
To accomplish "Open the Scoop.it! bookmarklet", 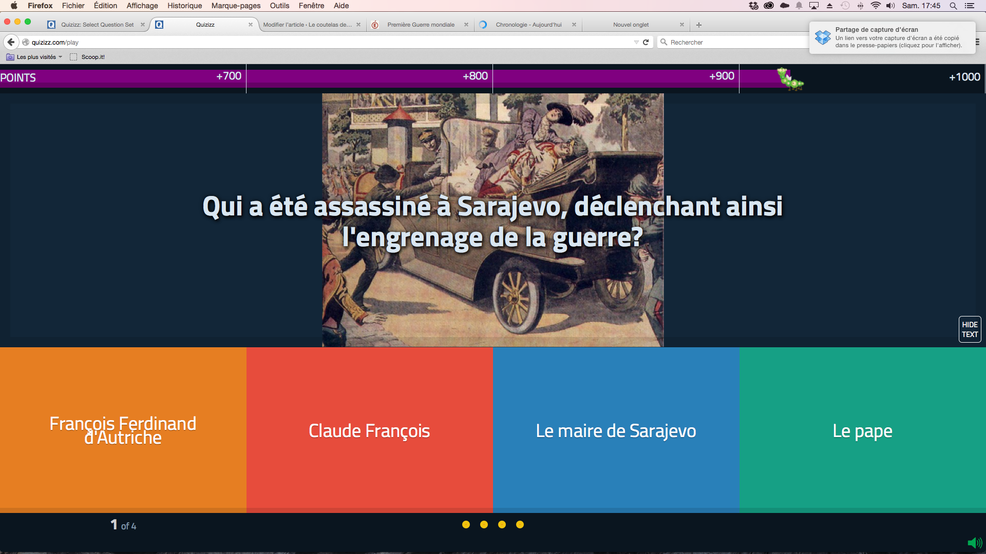I will [x=87, y=57].
